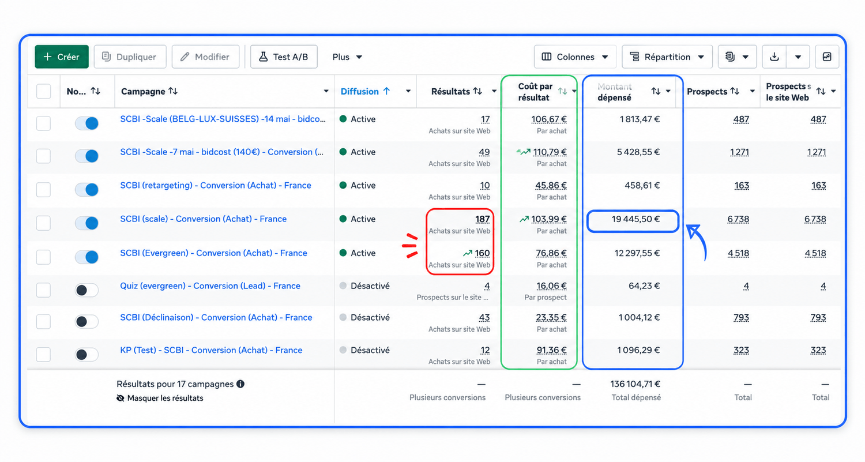The image size is (865, 462).
Task: Open the reports icon menu
Action: click(737, 57)
